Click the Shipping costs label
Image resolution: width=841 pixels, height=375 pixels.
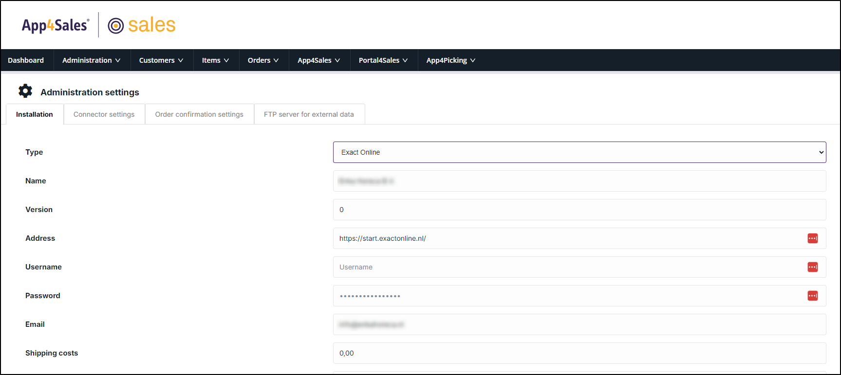click(52, 353)
